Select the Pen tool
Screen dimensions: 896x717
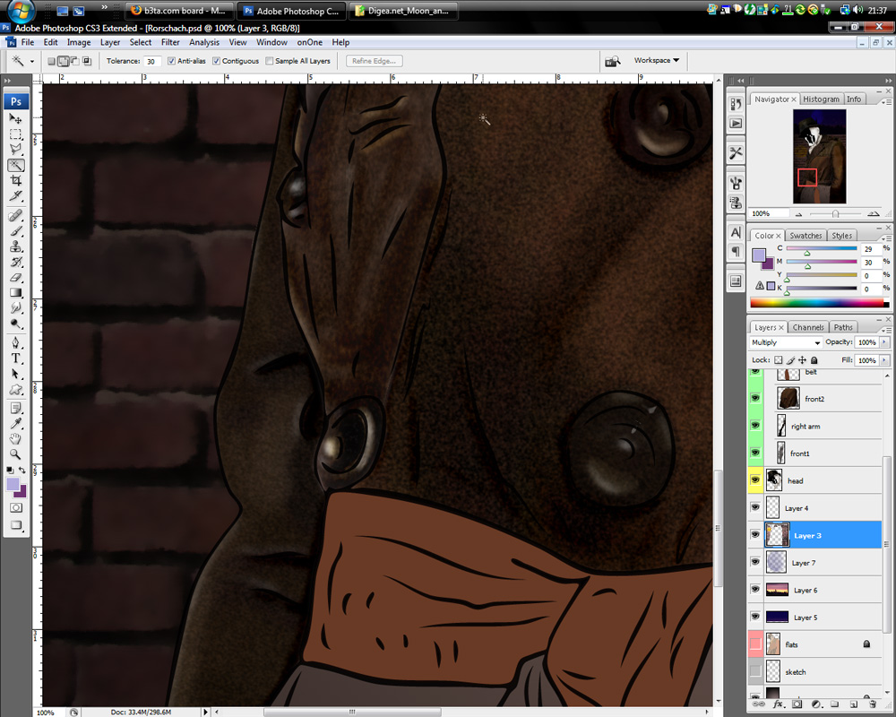15,343
